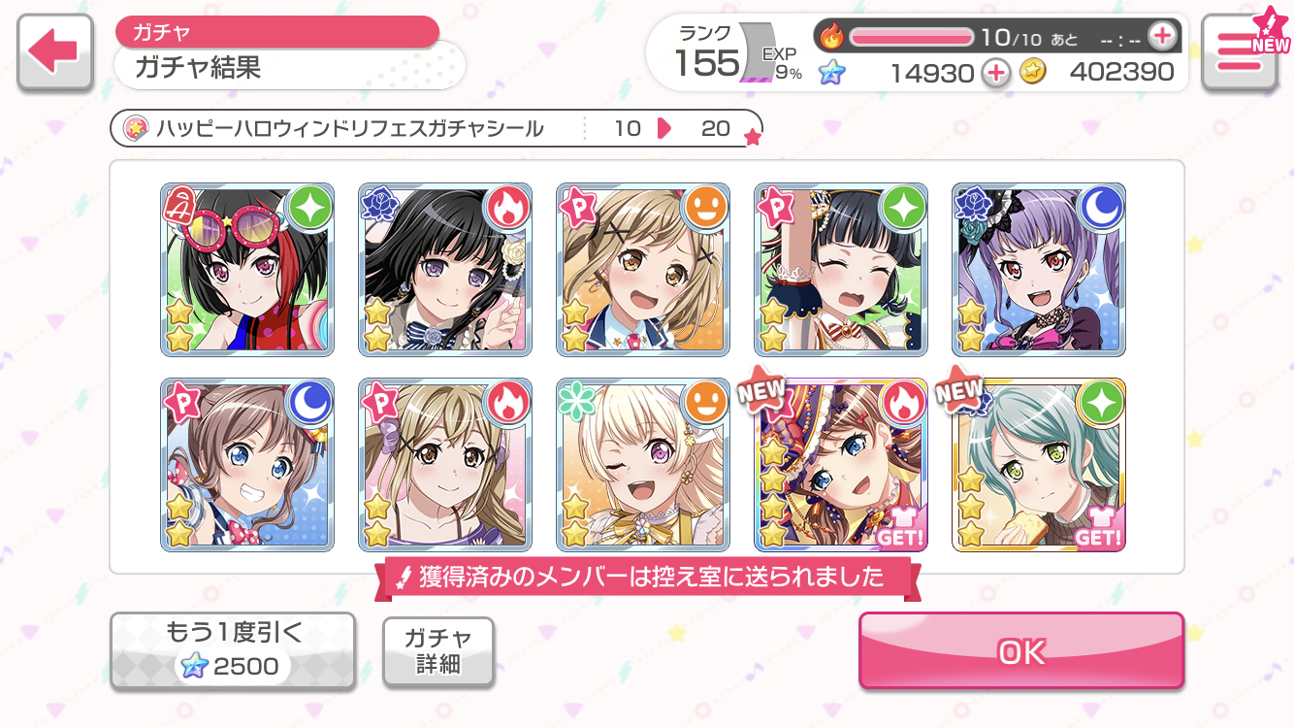This screenshot has height=728, width=1294.
Task: Tap the blue star gem currency icon
Action: coord(831,72)
